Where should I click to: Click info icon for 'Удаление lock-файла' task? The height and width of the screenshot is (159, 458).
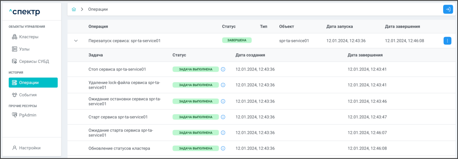coord(223,85)
